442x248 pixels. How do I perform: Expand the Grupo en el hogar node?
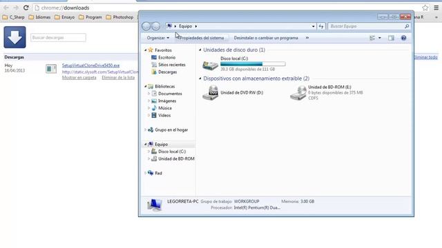146,130
